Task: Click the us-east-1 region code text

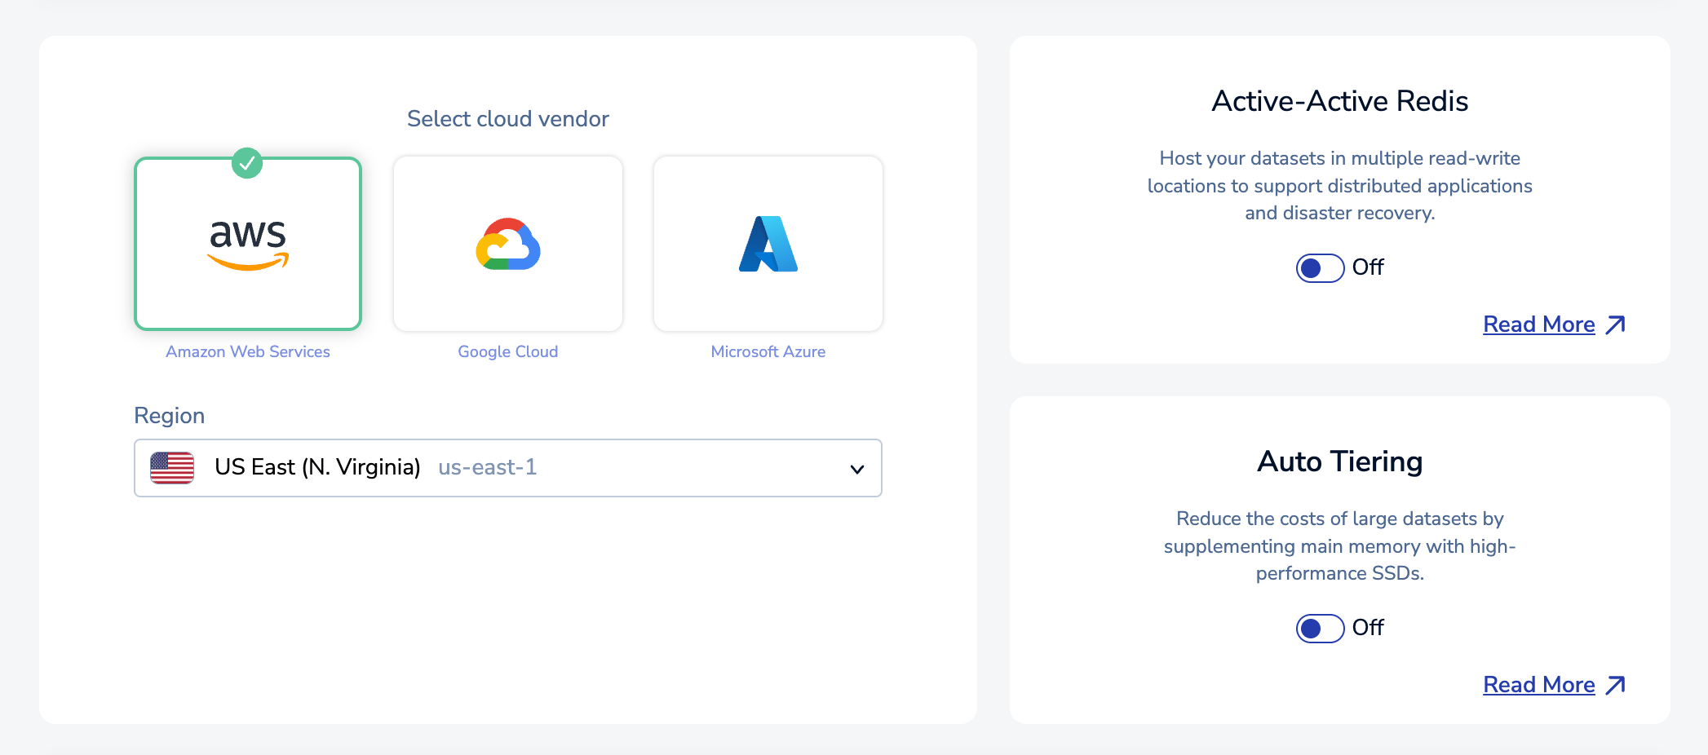Action: [x=487, y=467]
